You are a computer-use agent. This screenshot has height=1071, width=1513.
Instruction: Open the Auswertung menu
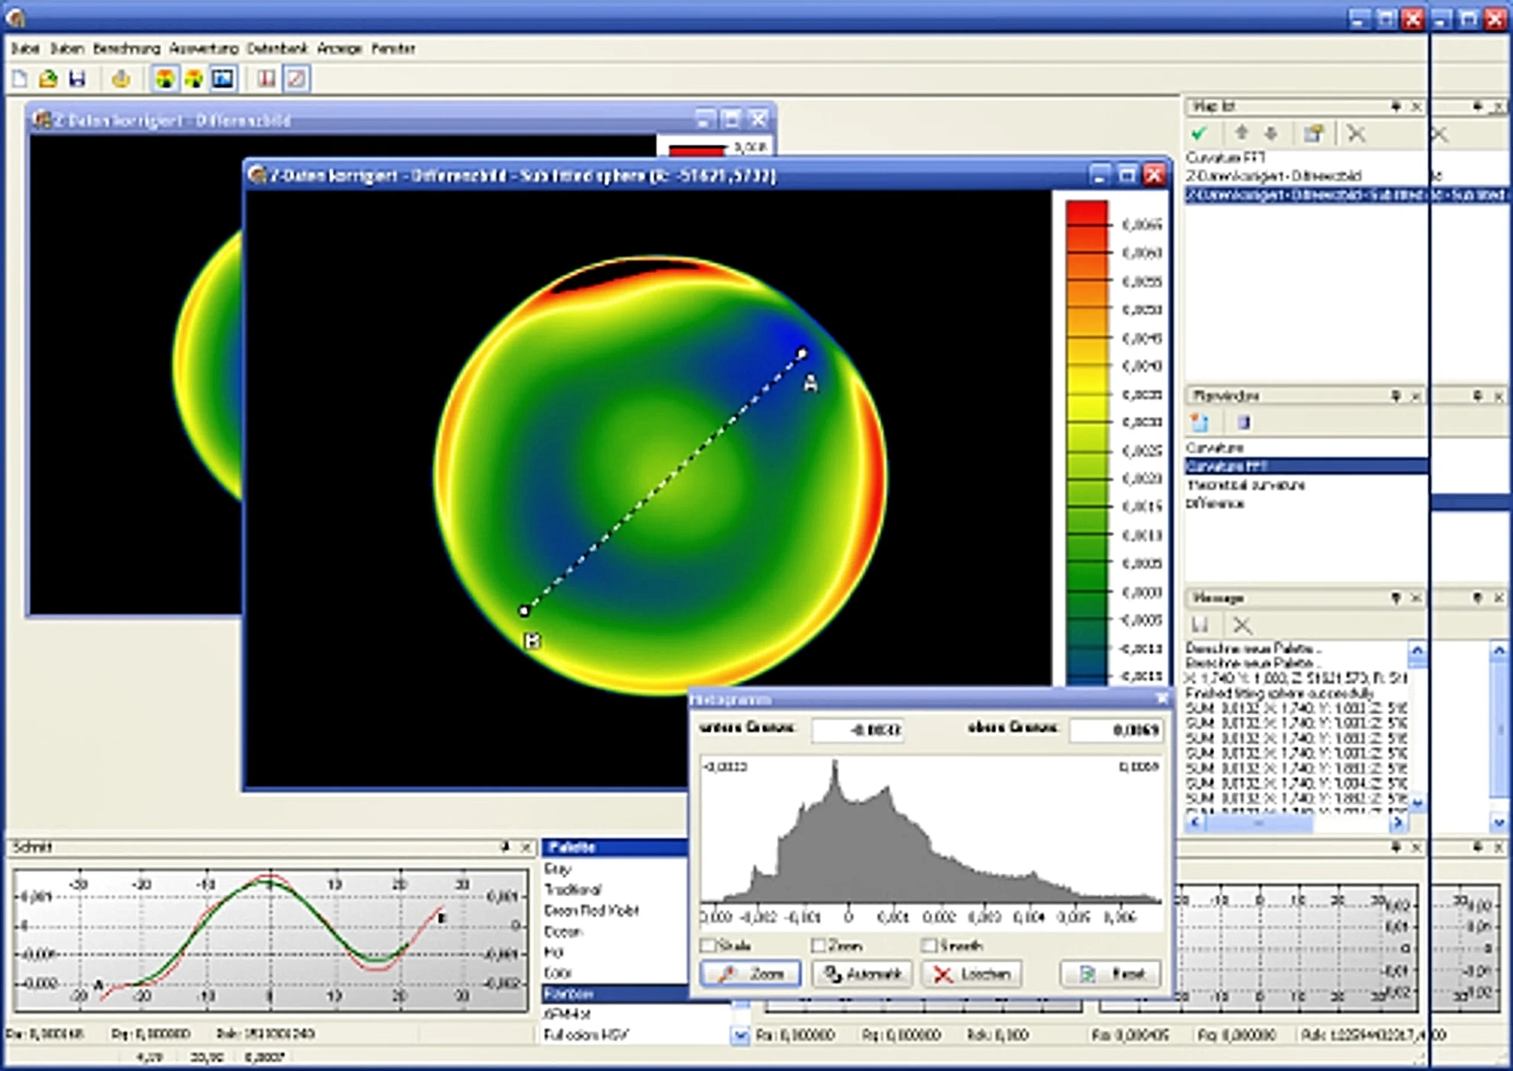coord(204,49)
